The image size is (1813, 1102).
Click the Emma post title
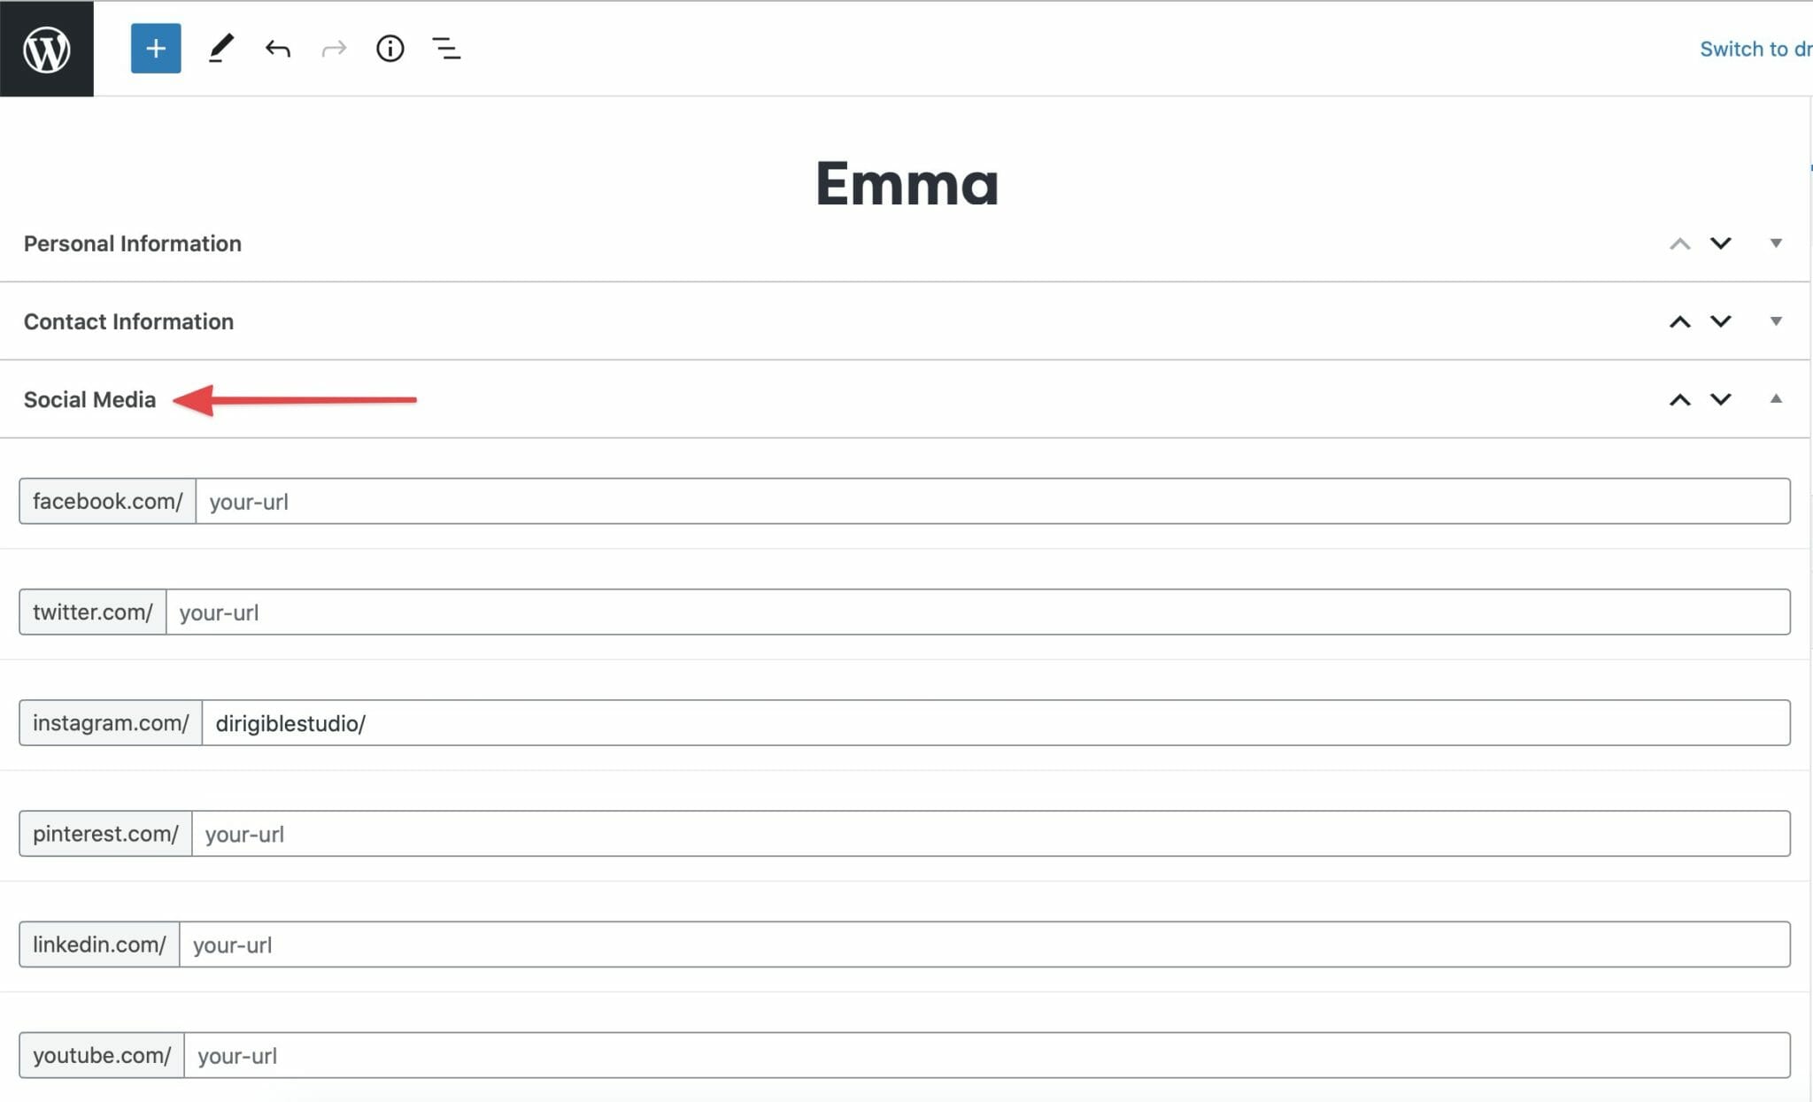pos(906,183)
